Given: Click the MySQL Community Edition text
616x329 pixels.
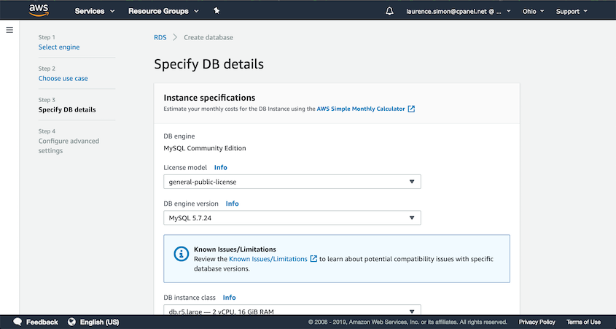Looking at the screenshot, I should tap(205, 148).
